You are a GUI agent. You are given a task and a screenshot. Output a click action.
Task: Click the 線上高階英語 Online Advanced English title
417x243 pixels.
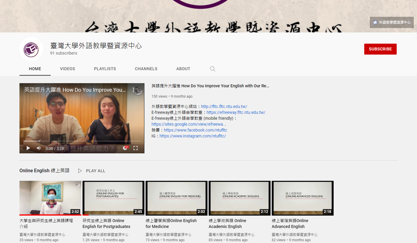coord(290,224)
